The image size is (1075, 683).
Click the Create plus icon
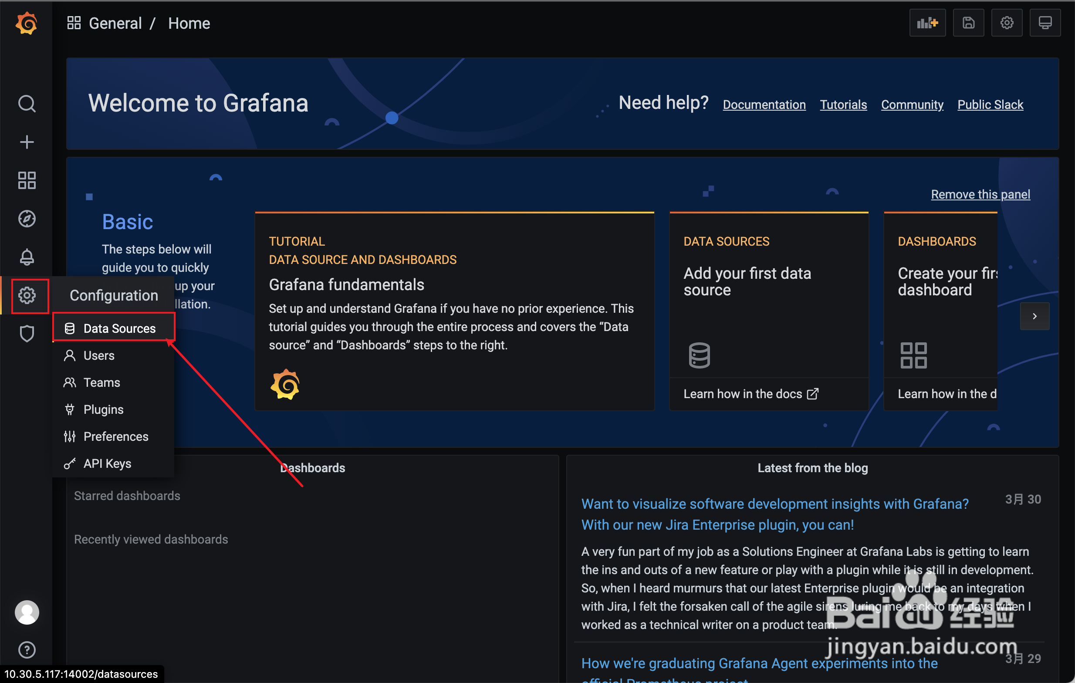pyautogui.click(x=27, y=142)
